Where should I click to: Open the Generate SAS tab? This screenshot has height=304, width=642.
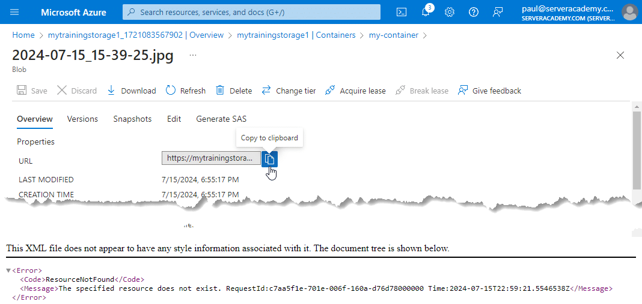click(221, 119)
